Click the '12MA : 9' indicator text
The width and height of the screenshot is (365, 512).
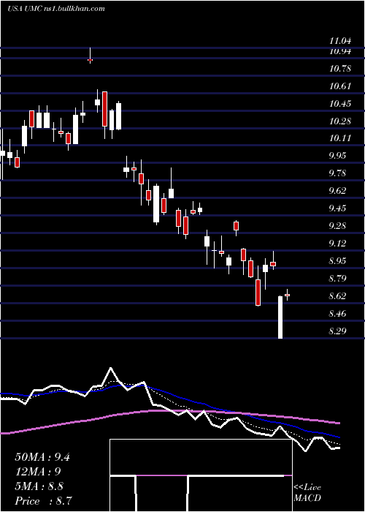click(x=38, y=472)
